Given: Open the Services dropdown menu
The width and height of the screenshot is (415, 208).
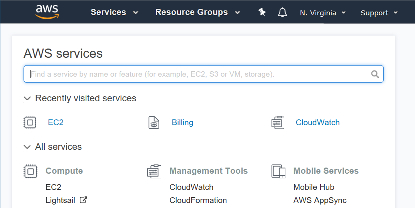Looking at the screenshot, I should 114,12.
